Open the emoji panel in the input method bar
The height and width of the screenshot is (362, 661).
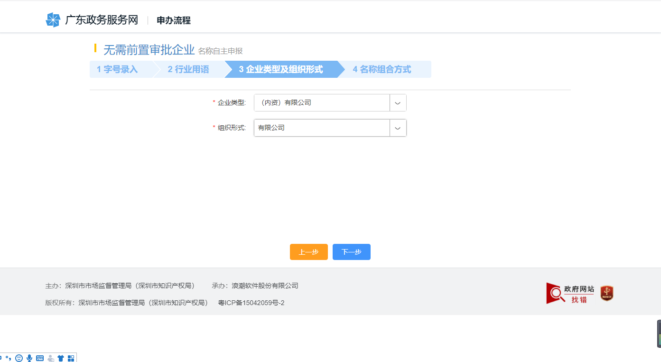(19, 358)
